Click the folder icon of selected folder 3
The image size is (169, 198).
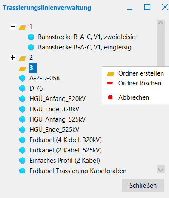(22, 68)
